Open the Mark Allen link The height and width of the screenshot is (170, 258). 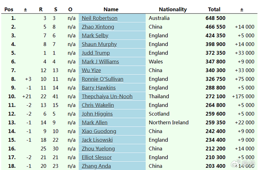coord(95,123)
